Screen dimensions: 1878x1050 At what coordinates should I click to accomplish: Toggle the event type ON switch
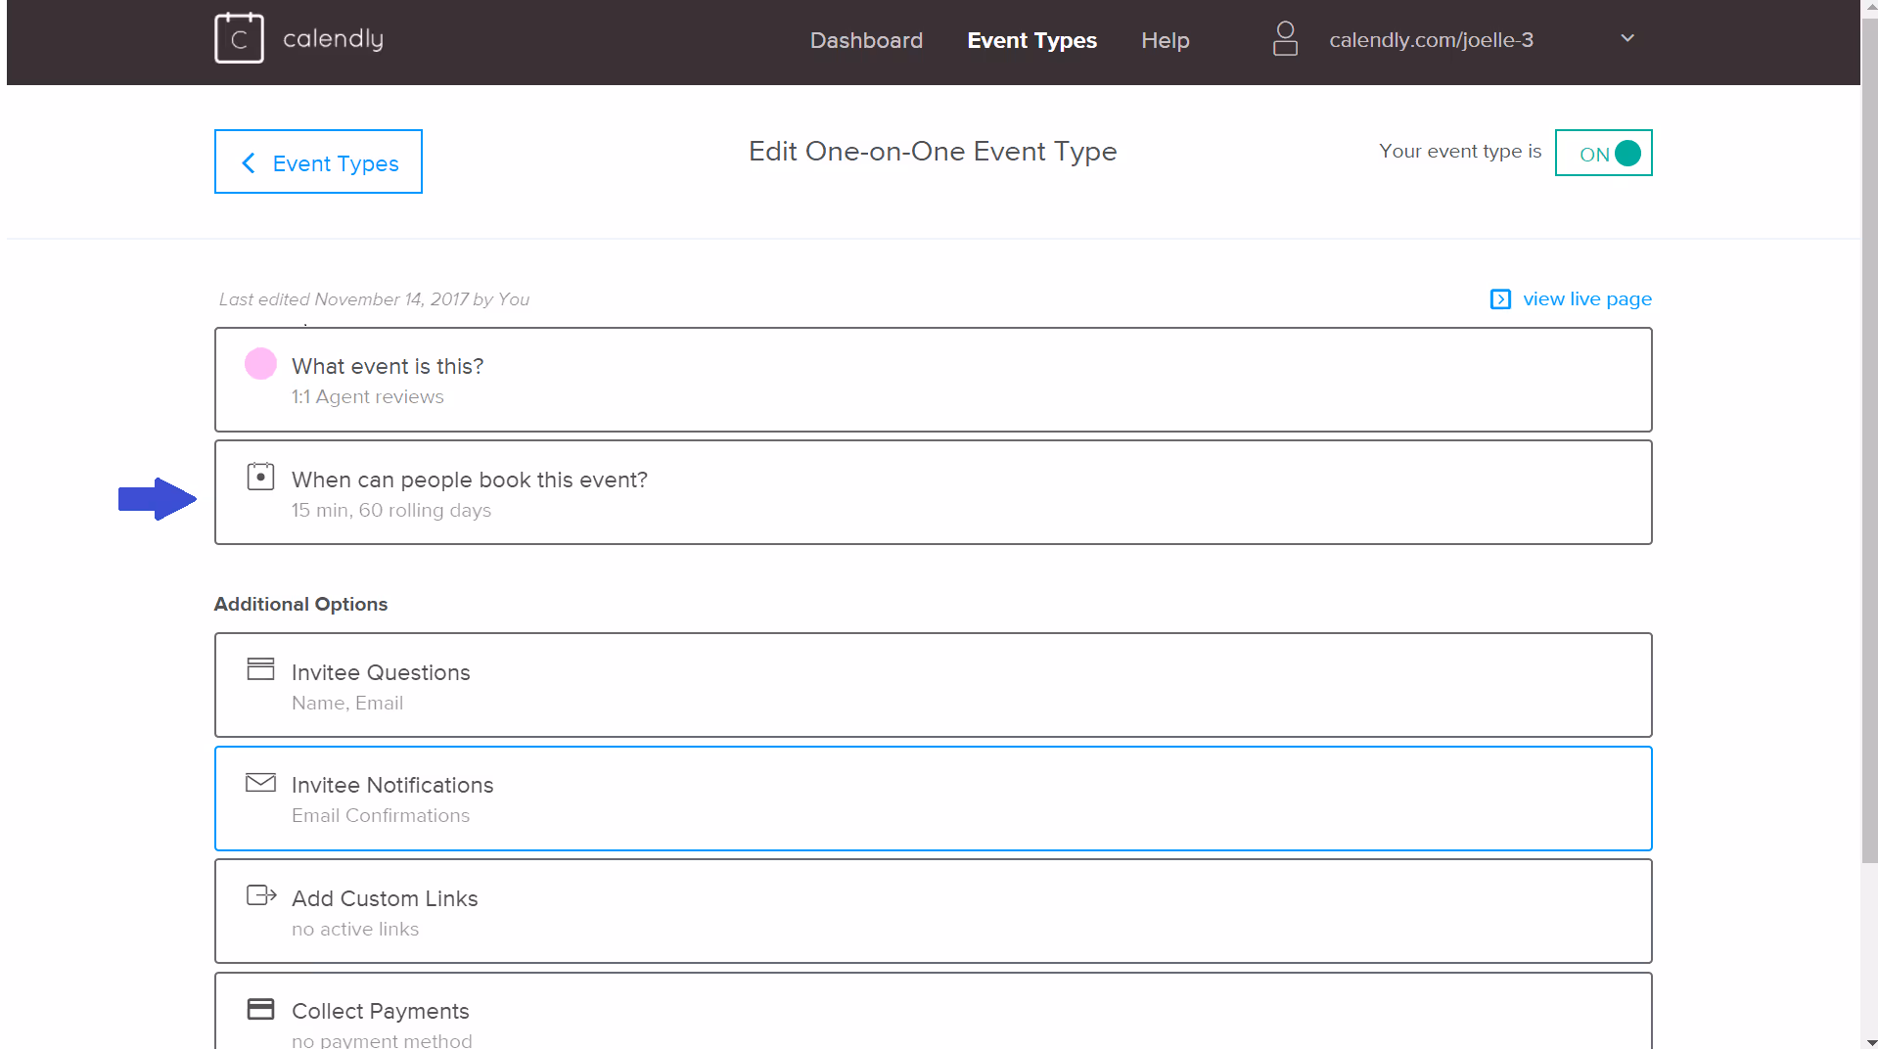click(1603, 153)
